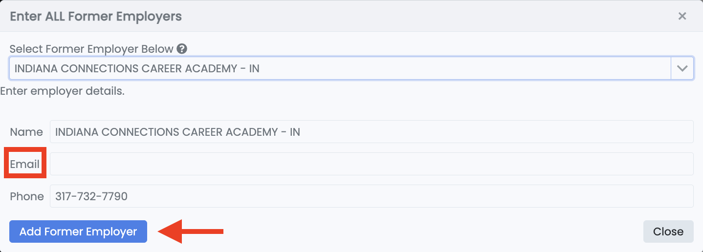Click the divider line beside dropdown chevron
The image size is (703, 252).
pyautogui.click(x=671, y=68)
